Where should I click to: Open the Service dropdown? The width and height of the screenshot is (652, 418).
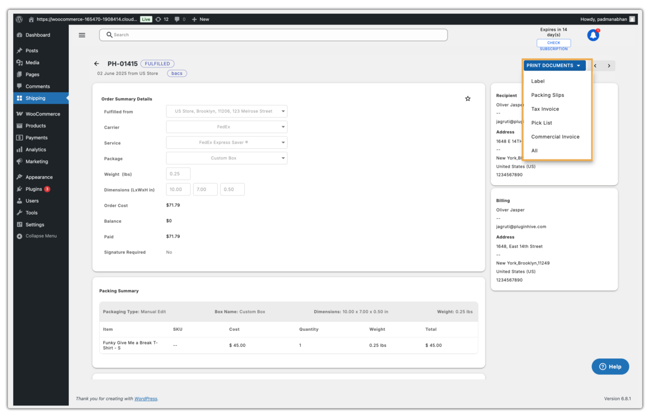[x=227, y=142]
